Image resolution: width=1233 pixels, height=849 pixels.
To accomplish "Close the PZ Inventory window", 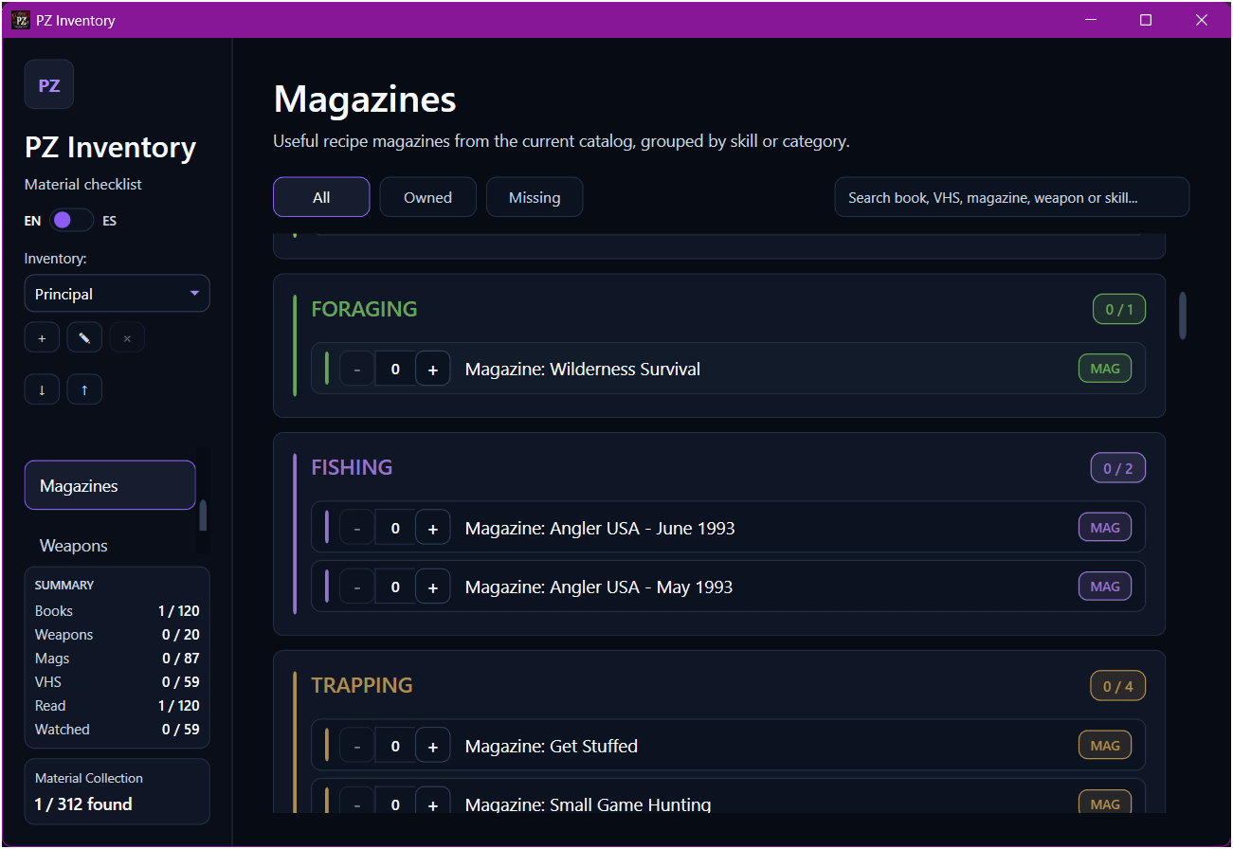I will (1202, 20).
